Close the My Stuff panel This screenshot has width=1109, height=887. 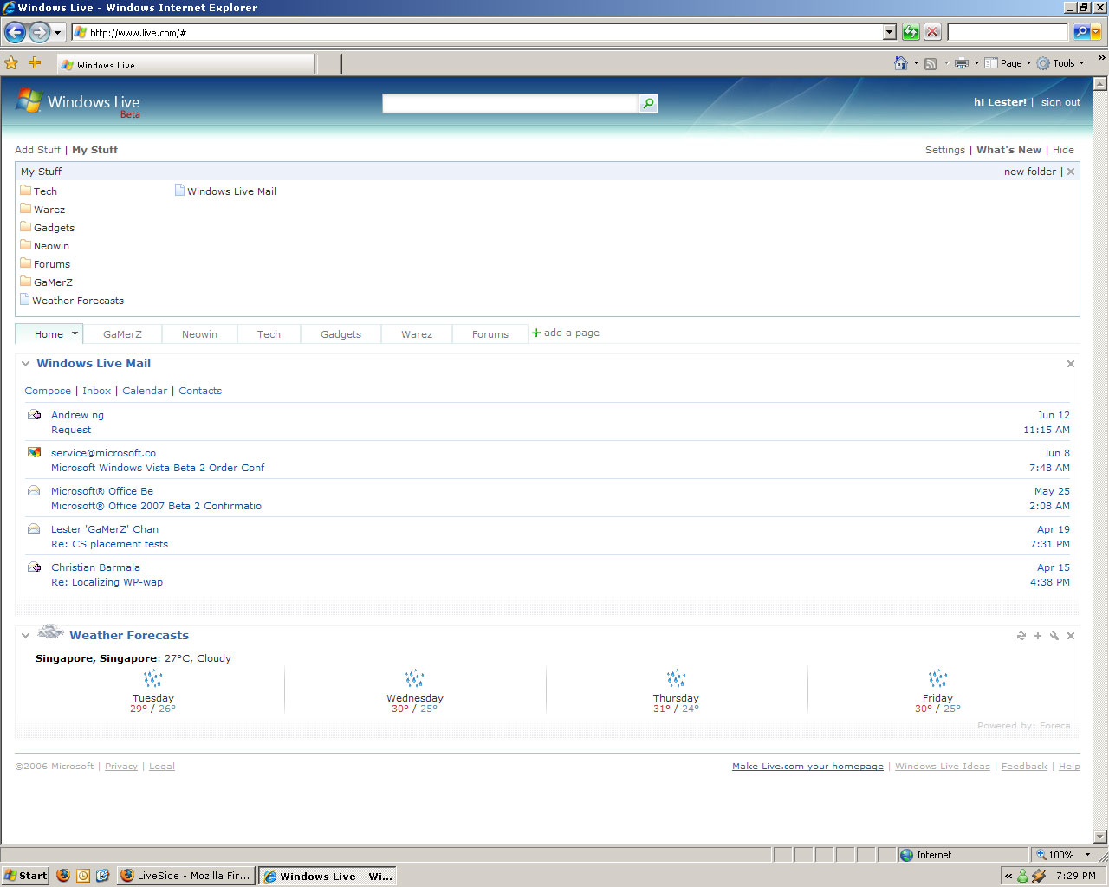[1071, 172]
